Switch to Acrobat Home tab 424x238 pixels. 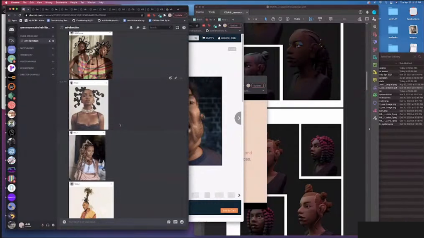pyautogui.click(x=200, y=12)
